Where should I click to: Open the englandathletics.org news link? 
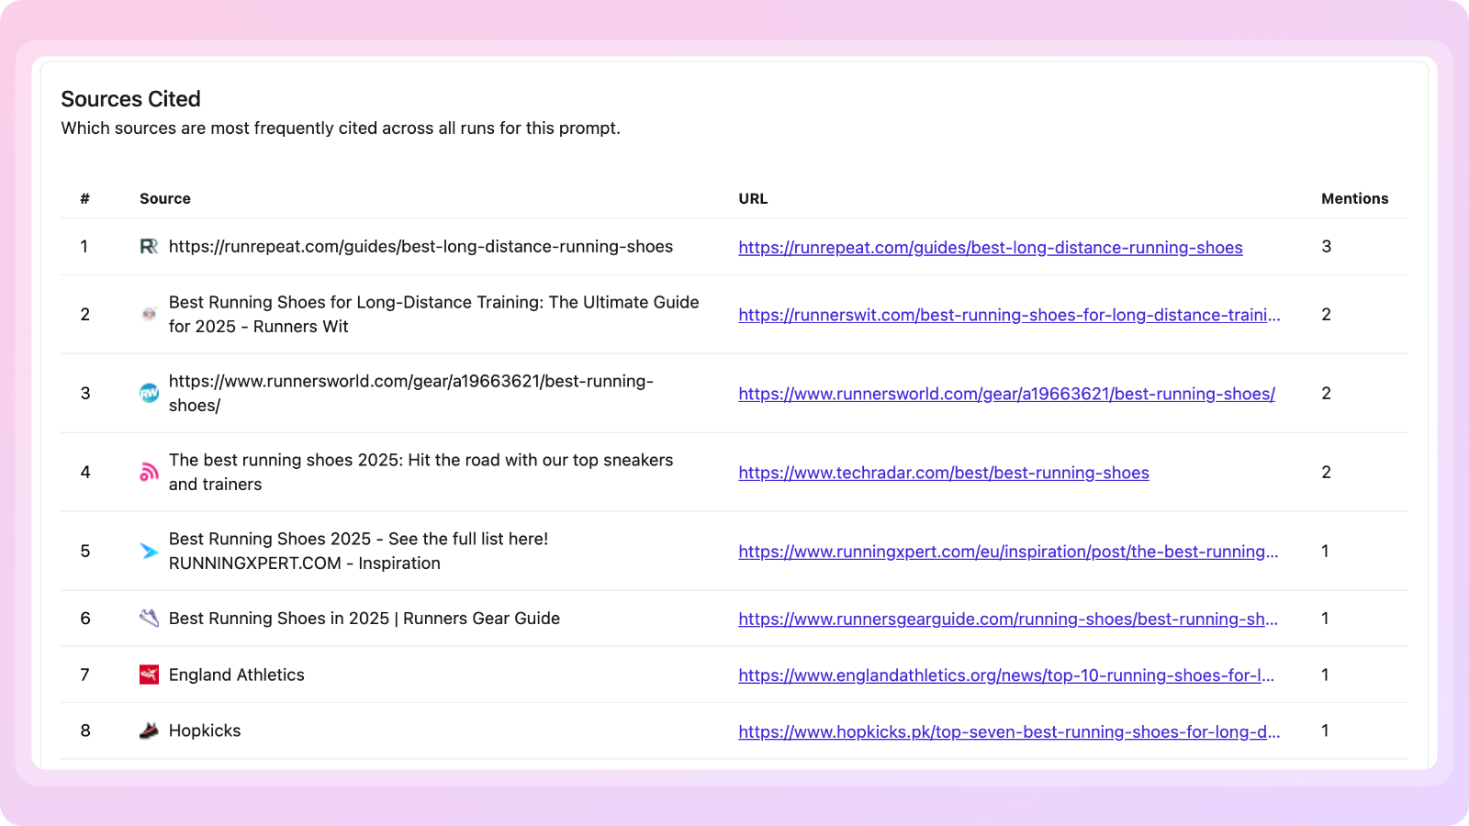[1006, 675]
